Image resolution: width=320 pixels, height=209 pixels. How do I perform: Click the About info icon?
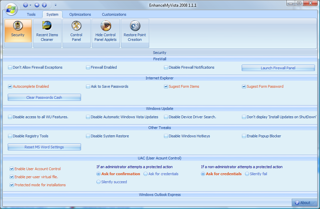tap(297, 203)
